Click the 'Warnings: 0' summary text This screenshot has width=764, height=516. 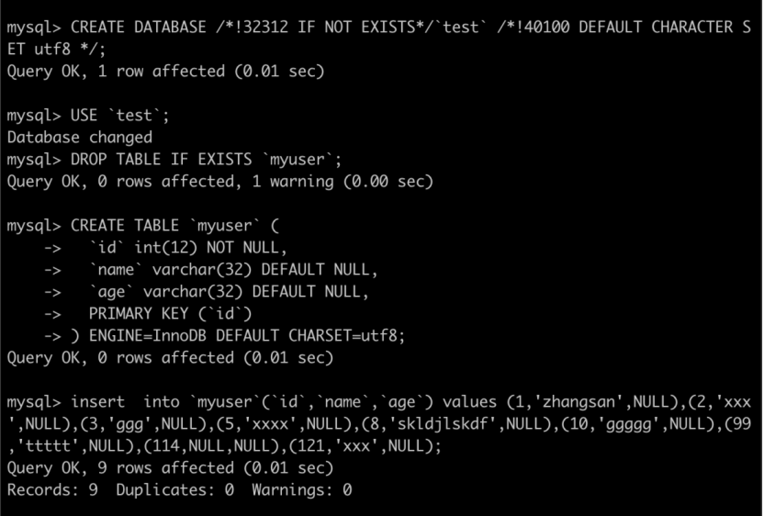(x=302, y=490)
